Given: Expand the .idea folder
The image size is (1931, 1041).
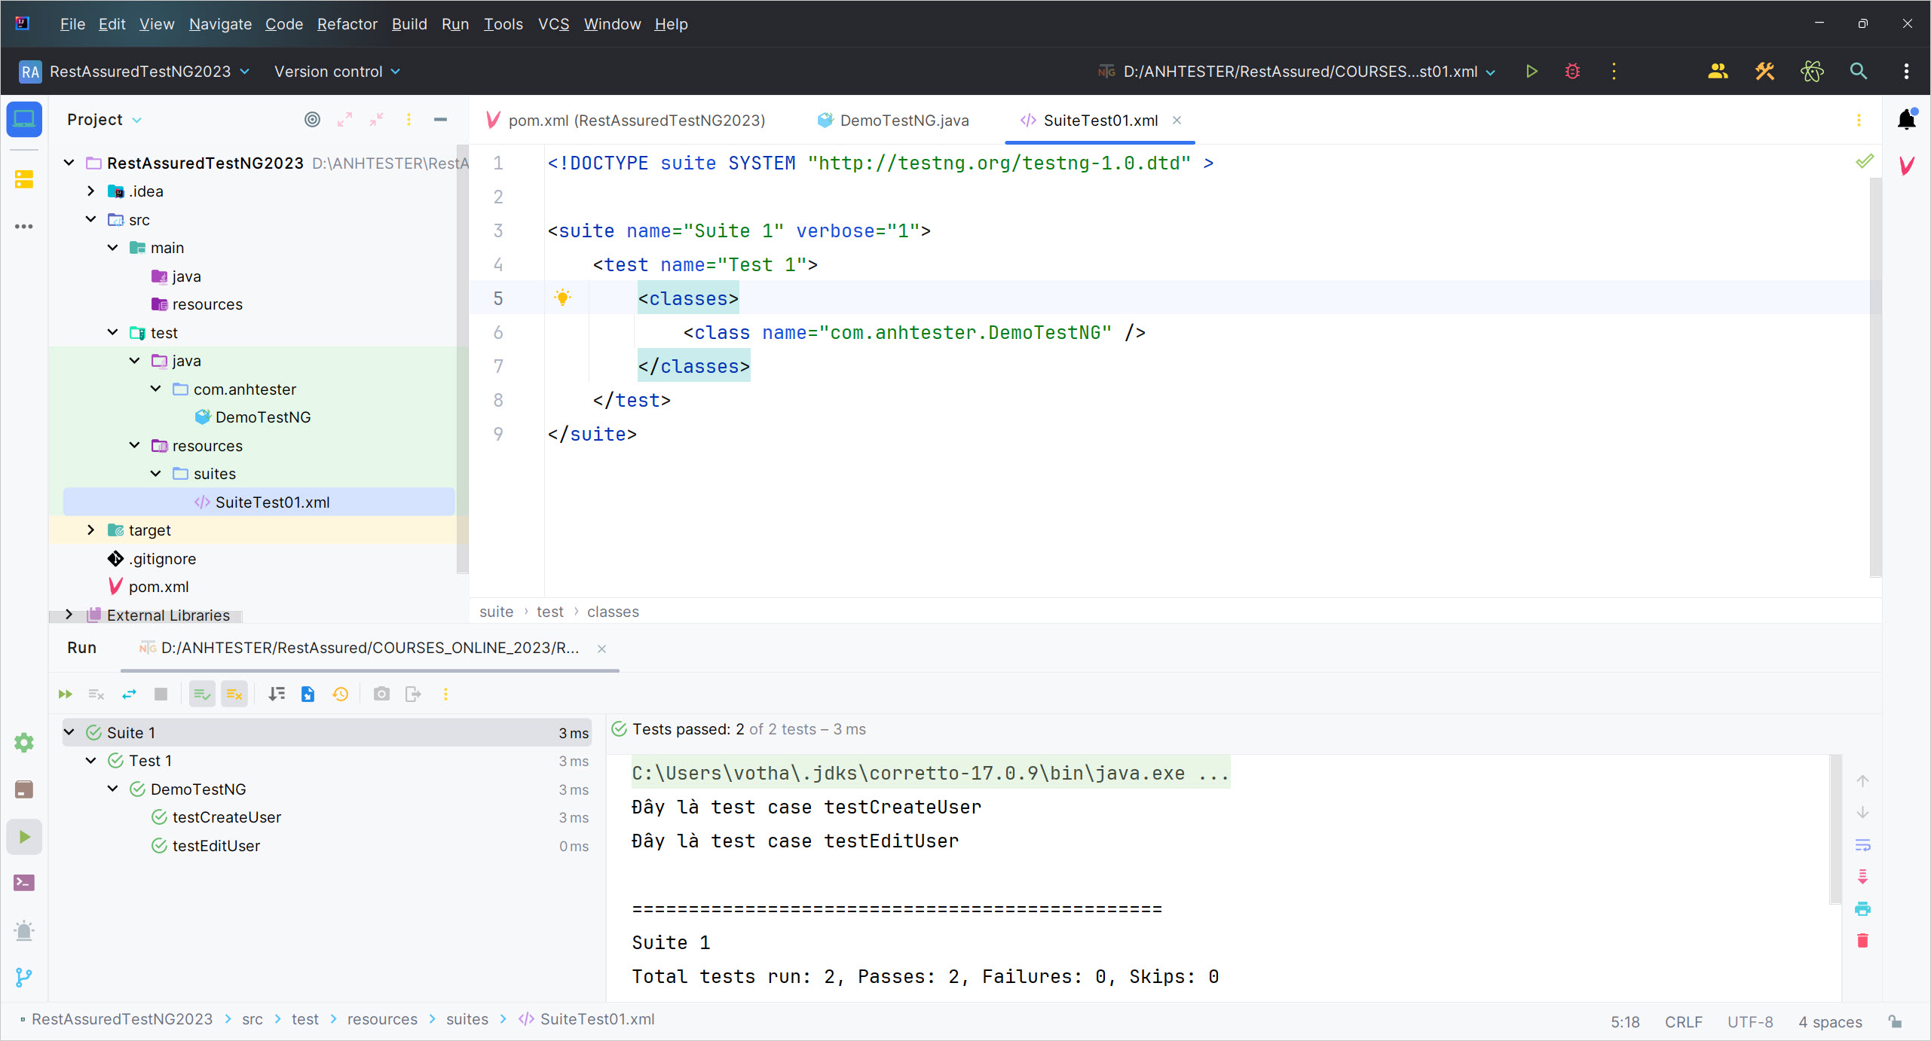Looking at the screenshot, I should [91, 191].
